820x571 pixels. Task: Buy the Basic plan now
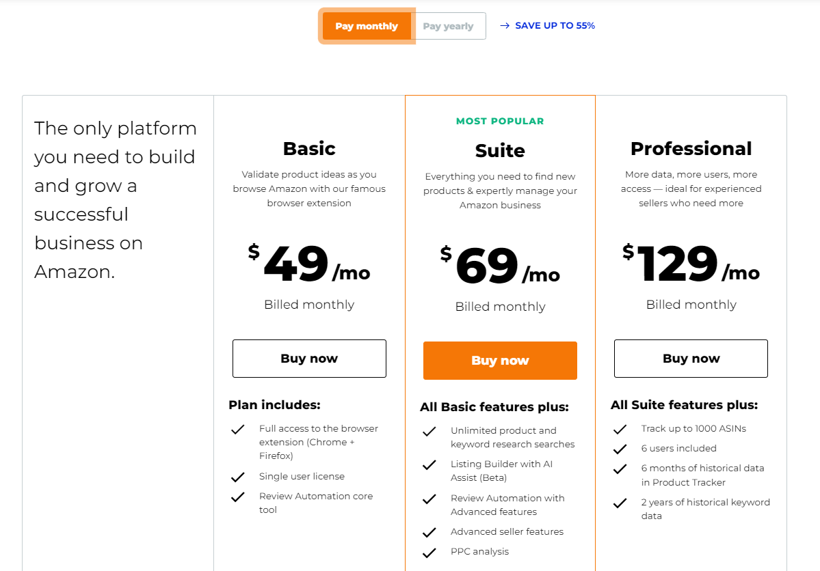tap(309, 359)
